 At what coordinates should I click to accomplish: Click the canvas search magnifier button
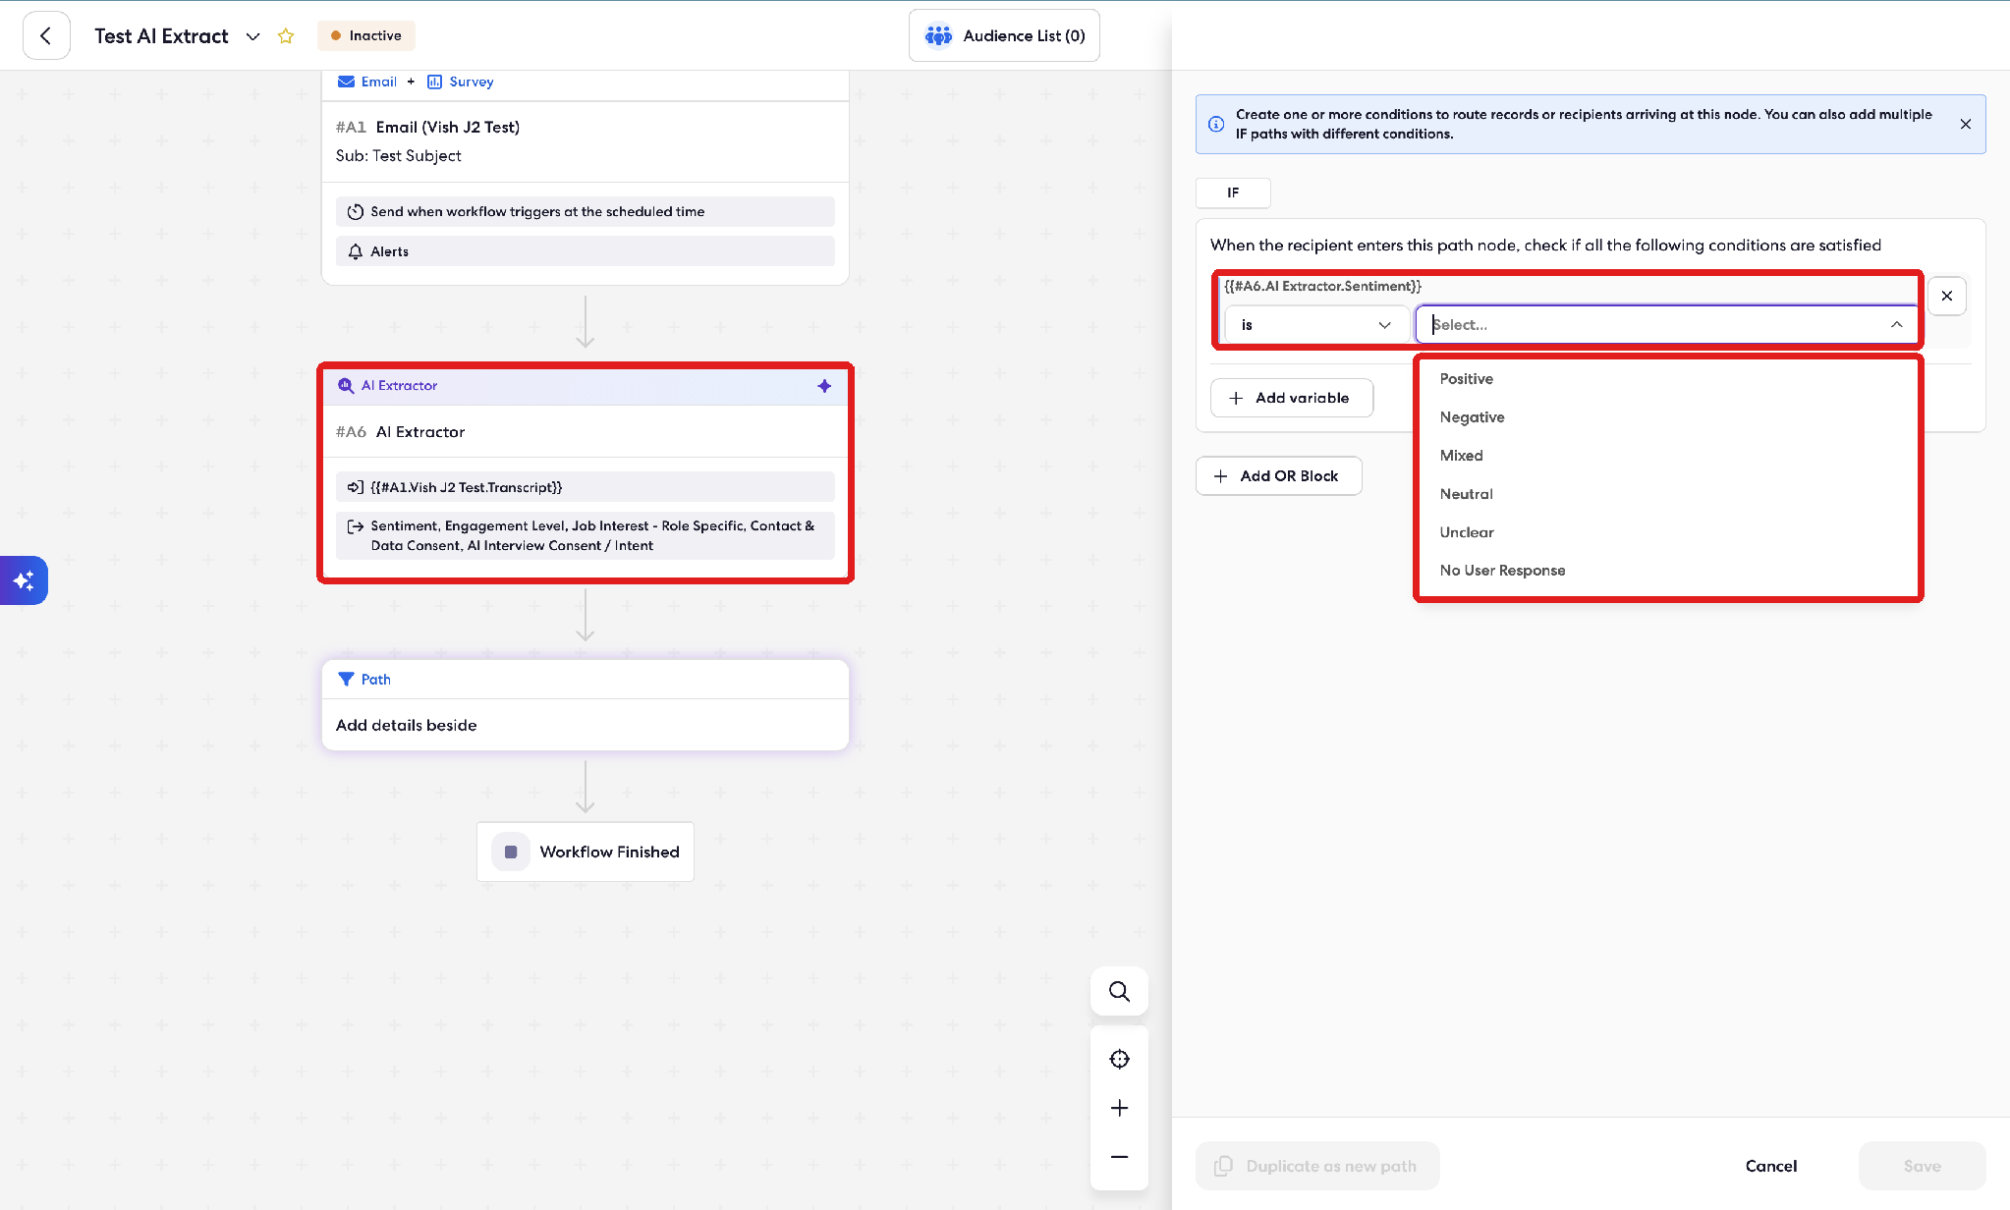[1119, 991]
